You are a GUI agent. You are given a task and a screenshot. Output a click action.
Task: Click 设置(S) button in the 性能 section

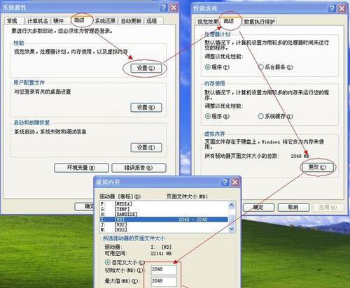pyautogui.click(x=146, y=68)
